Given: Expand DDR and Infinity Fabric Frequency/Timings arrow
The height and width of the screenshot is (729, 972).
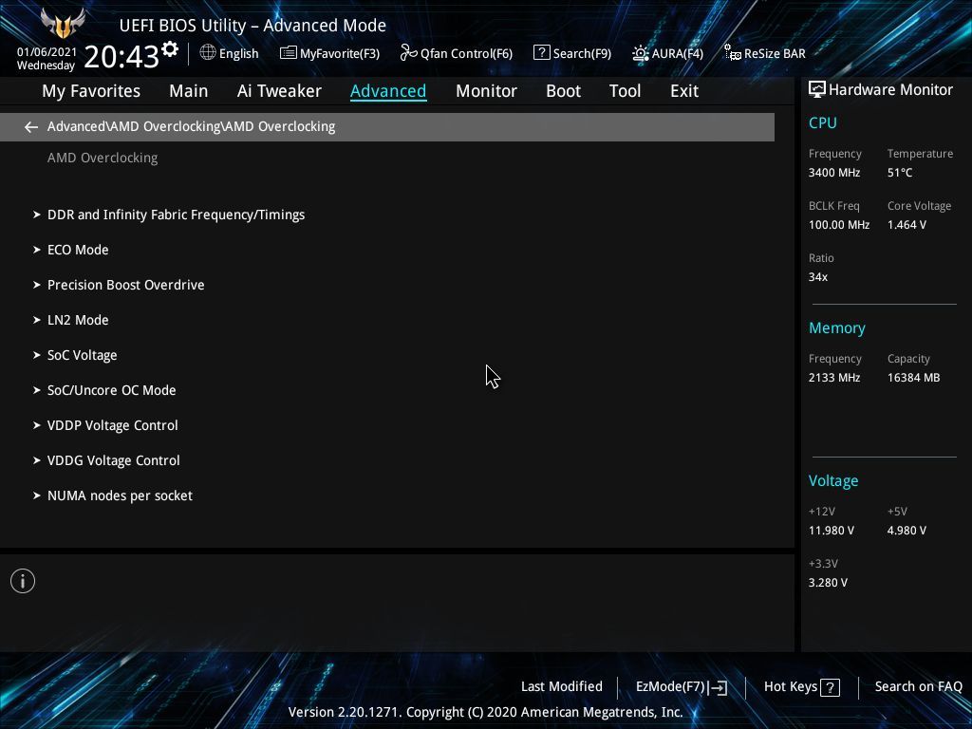Looking at the screenshot, I should pyautogui.click(x=37, y=215).
